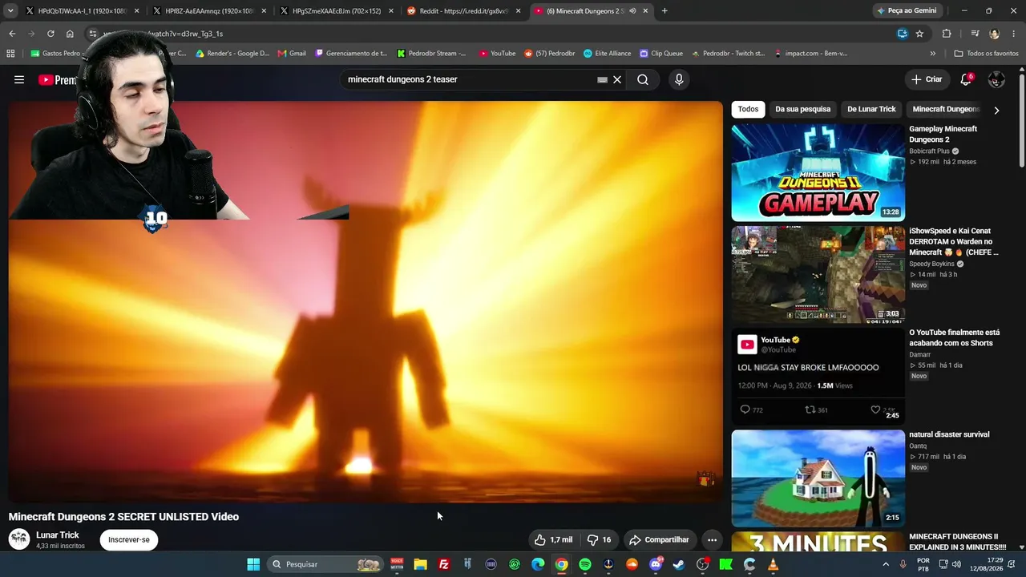Click the YouTube search magnifier button
Image resolution: width=1026 pixels, height=577 pixels.
643,79
